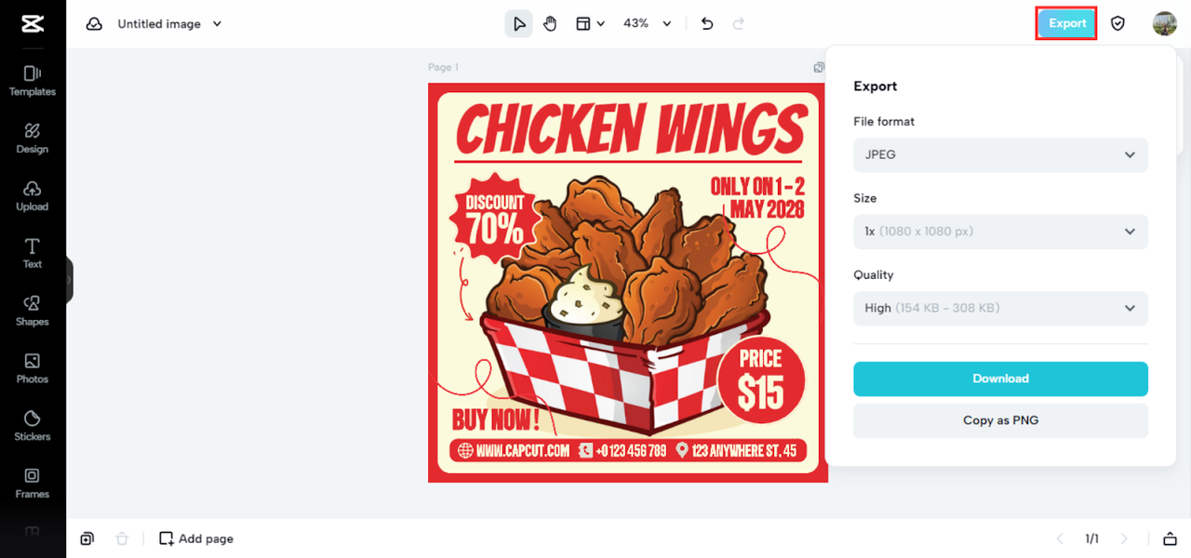Click the CapCut logo icon
This screenshot has width=1191, height=558.
click(x=33, y=24)
